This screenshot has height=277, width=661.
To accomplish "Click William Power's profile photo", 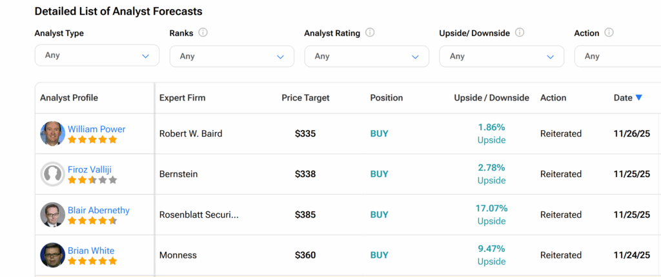I will (x=52, y=133).
